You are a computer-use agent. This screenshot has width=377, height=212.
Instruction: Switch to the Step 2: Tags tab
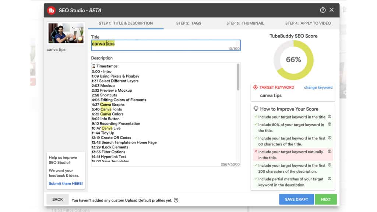[x=188, y=23]
